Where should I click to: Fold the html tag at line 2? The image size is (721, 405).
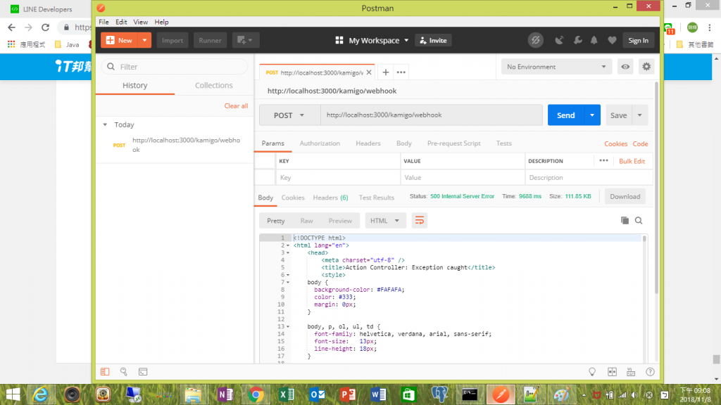(x=288, y=245)
